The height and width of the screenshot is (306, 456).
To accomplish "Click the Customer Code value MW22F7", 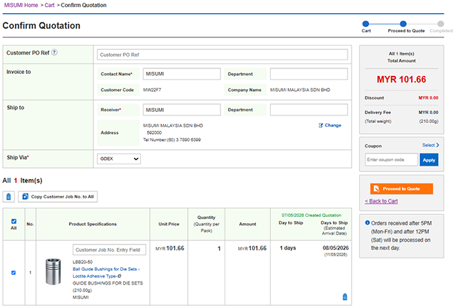I will pos(152,90).
